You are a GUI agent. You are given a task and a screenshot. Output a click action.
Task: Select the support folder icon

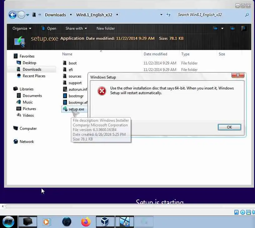coord(65,83)
